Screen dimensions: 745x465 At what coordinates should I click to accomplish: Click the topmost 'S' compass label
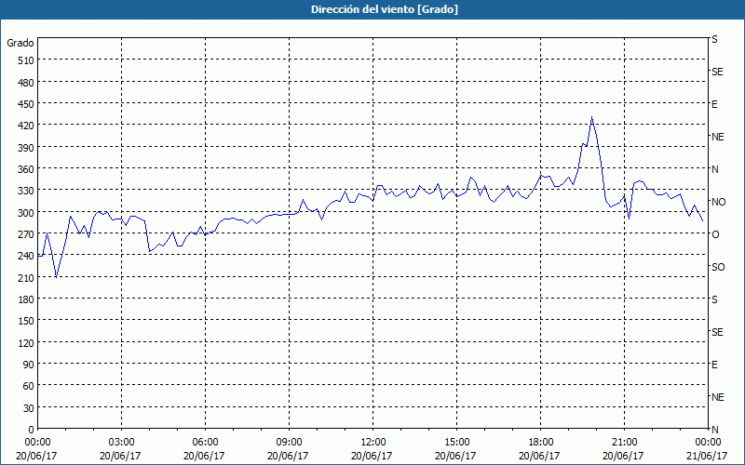tap(714, 39)
